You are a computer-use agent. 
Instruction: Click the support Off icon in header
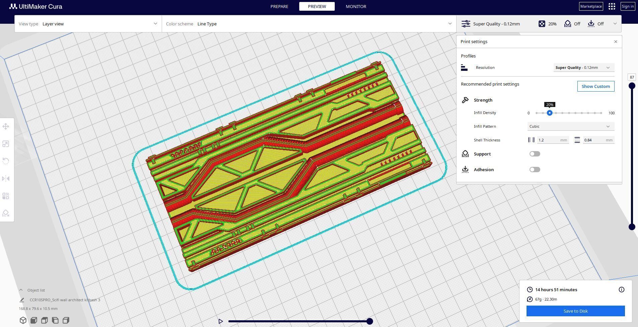click(568, 24)
